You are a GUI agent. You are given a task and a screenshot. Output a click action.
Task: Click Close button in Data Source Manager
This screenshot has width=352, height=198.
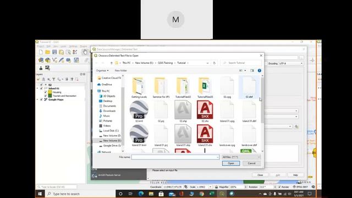coord(260,175)
